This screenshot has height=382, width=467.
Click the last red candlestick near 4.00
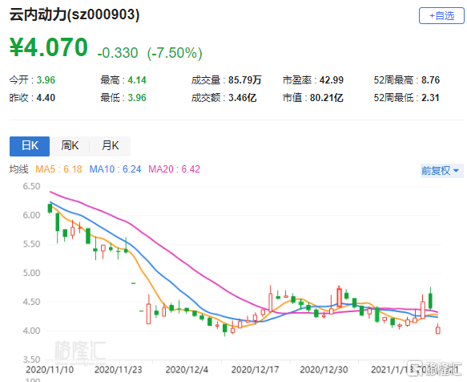(438, 330)
